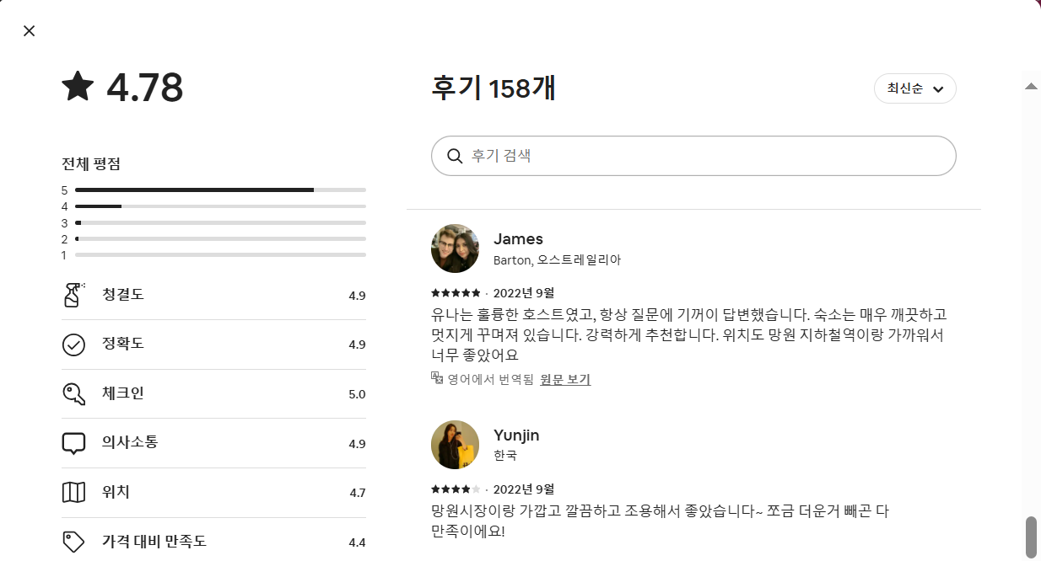The height and width of the screenshot is (561, 1041).
Task: Click the magnifier icon in review search
Action: [x=455, y=156]
